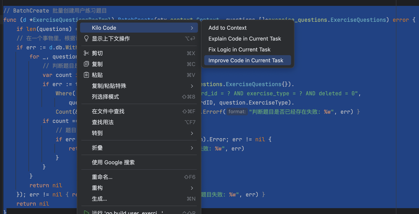Expand the 折叠 folding submenu
Viewport: 419px width, 214px height.
click(x=97, y=147)
